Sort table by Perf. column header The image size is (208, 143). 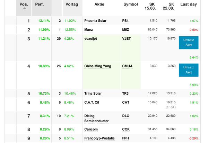39,4
